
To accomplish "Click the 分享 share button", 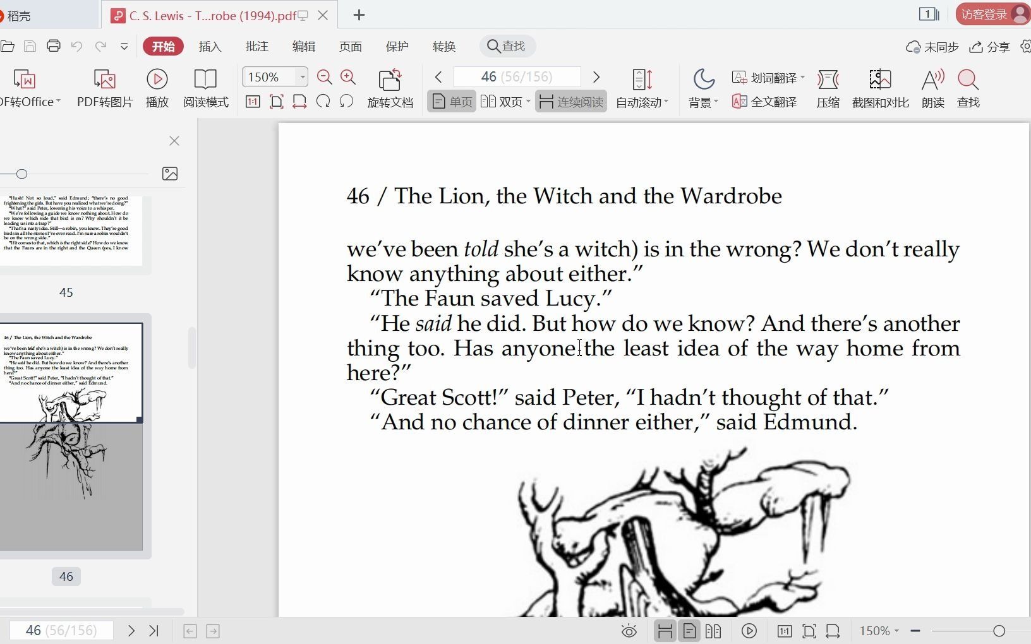I will tap(990, 47).
